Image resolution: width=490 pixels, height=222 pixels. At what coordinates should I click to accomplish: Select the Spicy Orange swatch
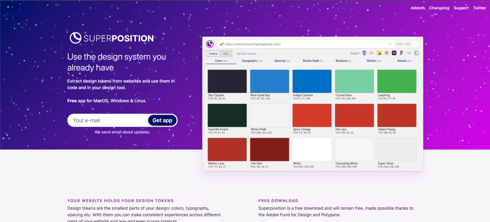click(312, 116)
